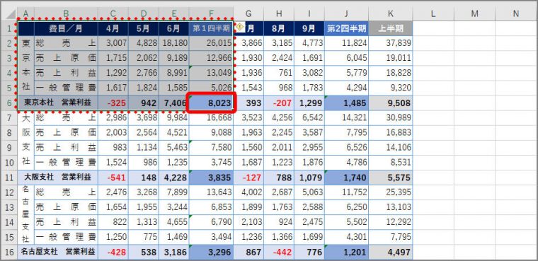Select column K header

(391, 13)
